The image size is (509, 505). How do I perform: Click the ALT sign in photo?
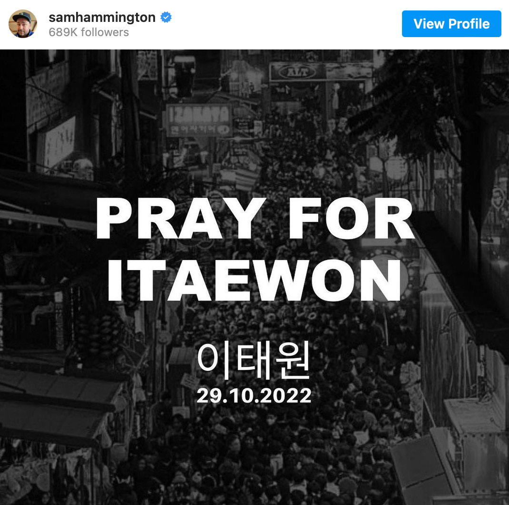(x=297, y=72)
